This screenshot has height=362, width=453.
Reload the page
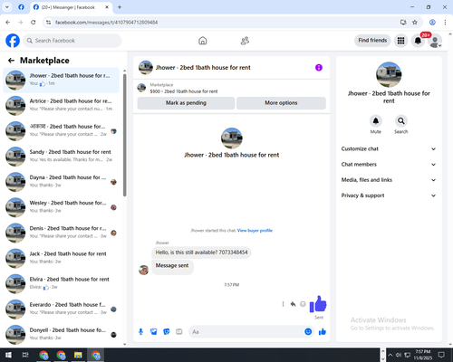click(x=34, y=23)
